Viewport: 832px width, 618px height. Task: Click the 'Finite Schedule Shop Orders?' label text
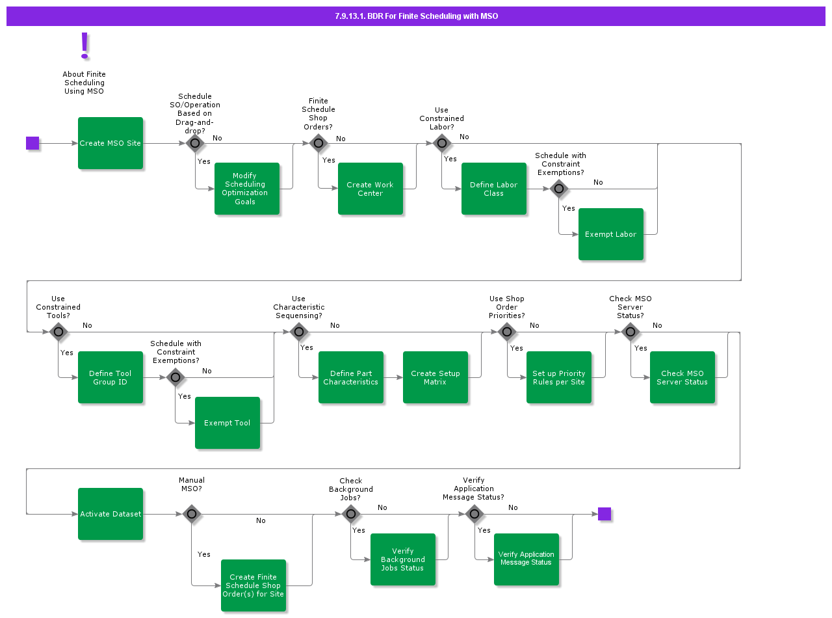318,114
